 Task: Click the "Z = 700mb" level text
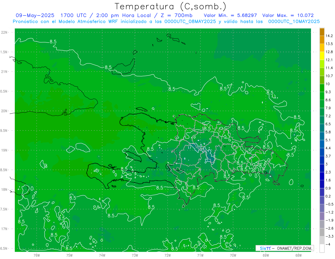pos(177,15)
